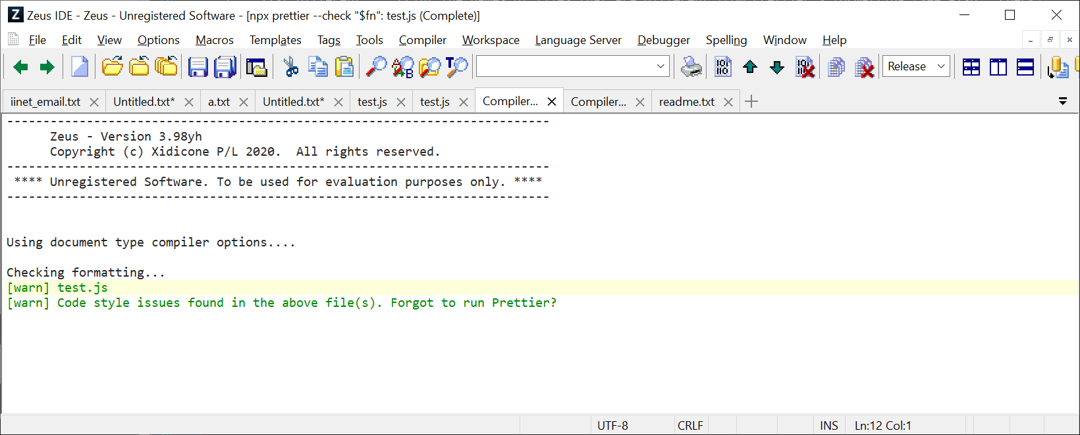Open the Spelling menu

click(726, 40)
